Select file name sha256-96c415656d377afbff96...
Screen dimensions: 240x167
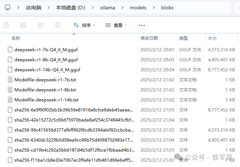[74, 130]
